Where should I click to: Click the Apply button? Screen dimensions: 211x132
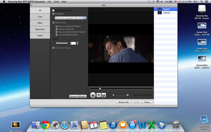point(136,102)
